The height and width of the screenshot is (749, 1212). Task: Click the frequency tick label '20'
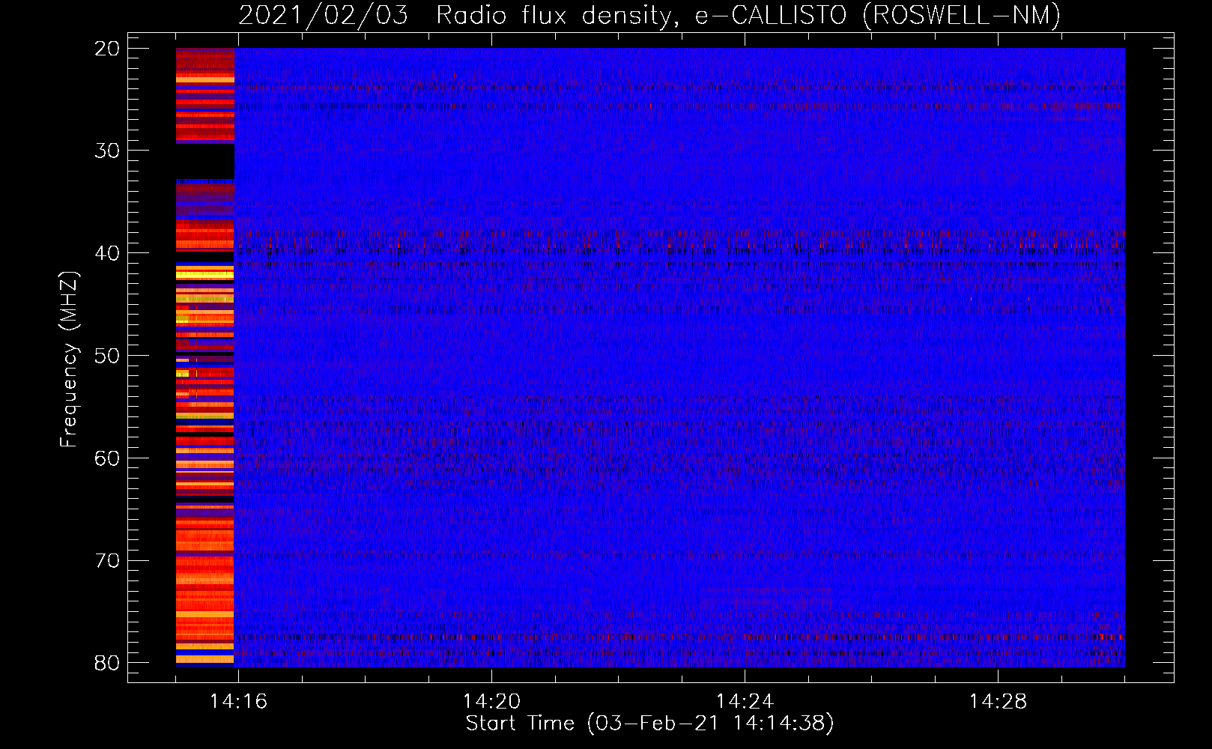(107, 49)
